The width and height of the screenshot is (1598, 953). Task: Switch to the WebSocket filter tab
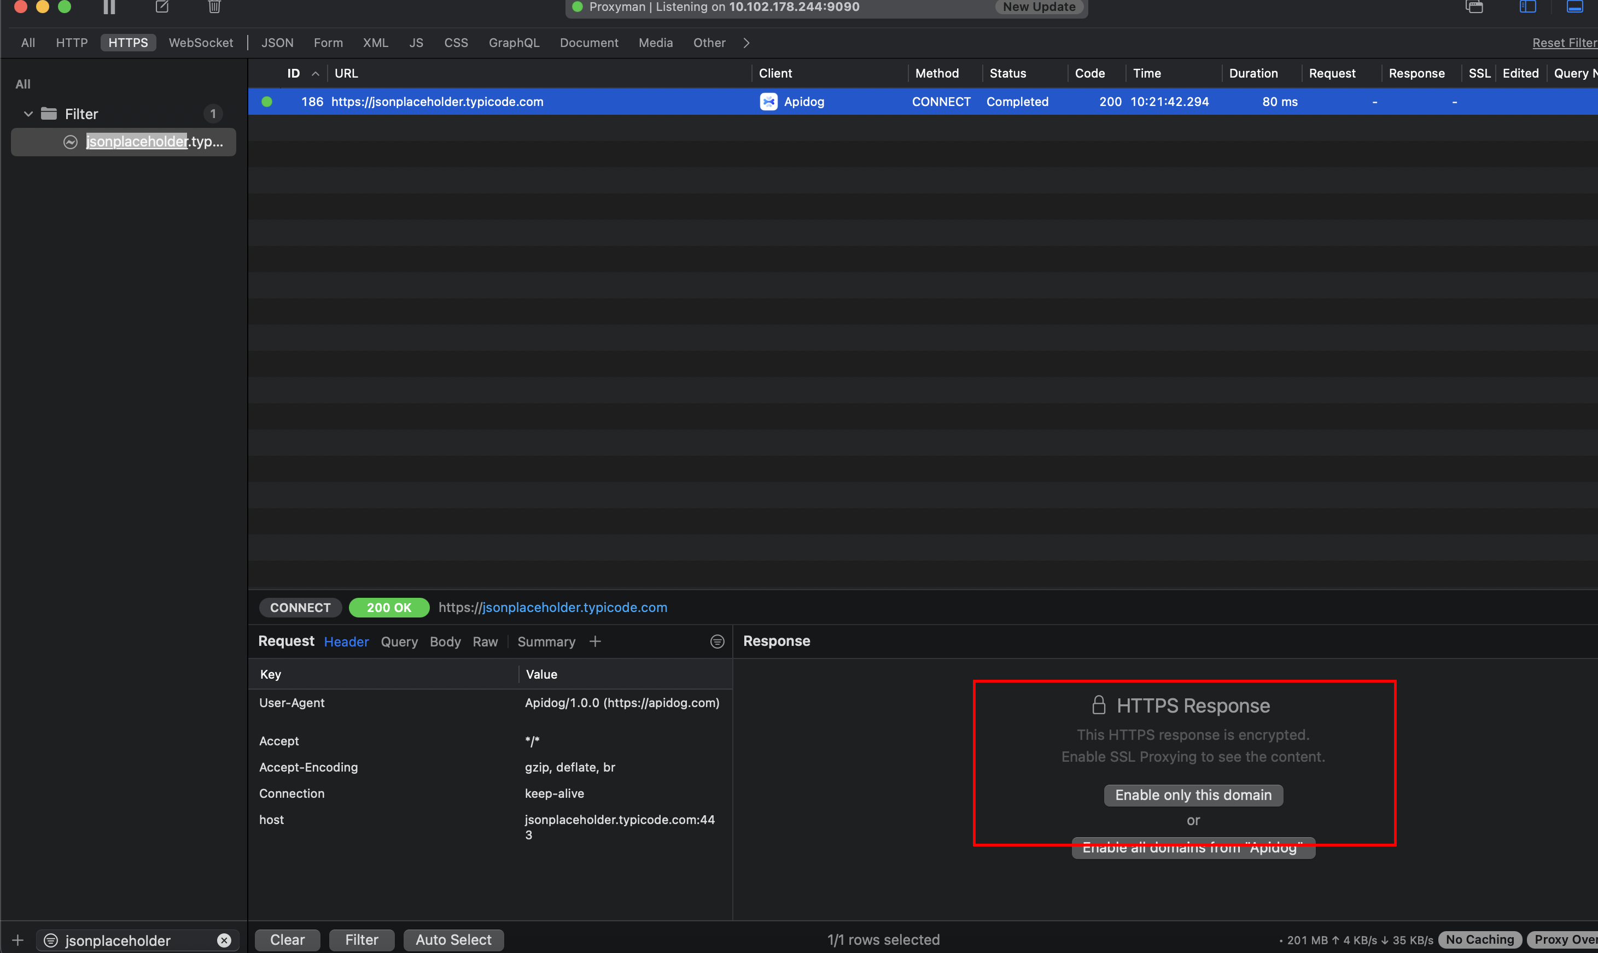coord(201,43)
